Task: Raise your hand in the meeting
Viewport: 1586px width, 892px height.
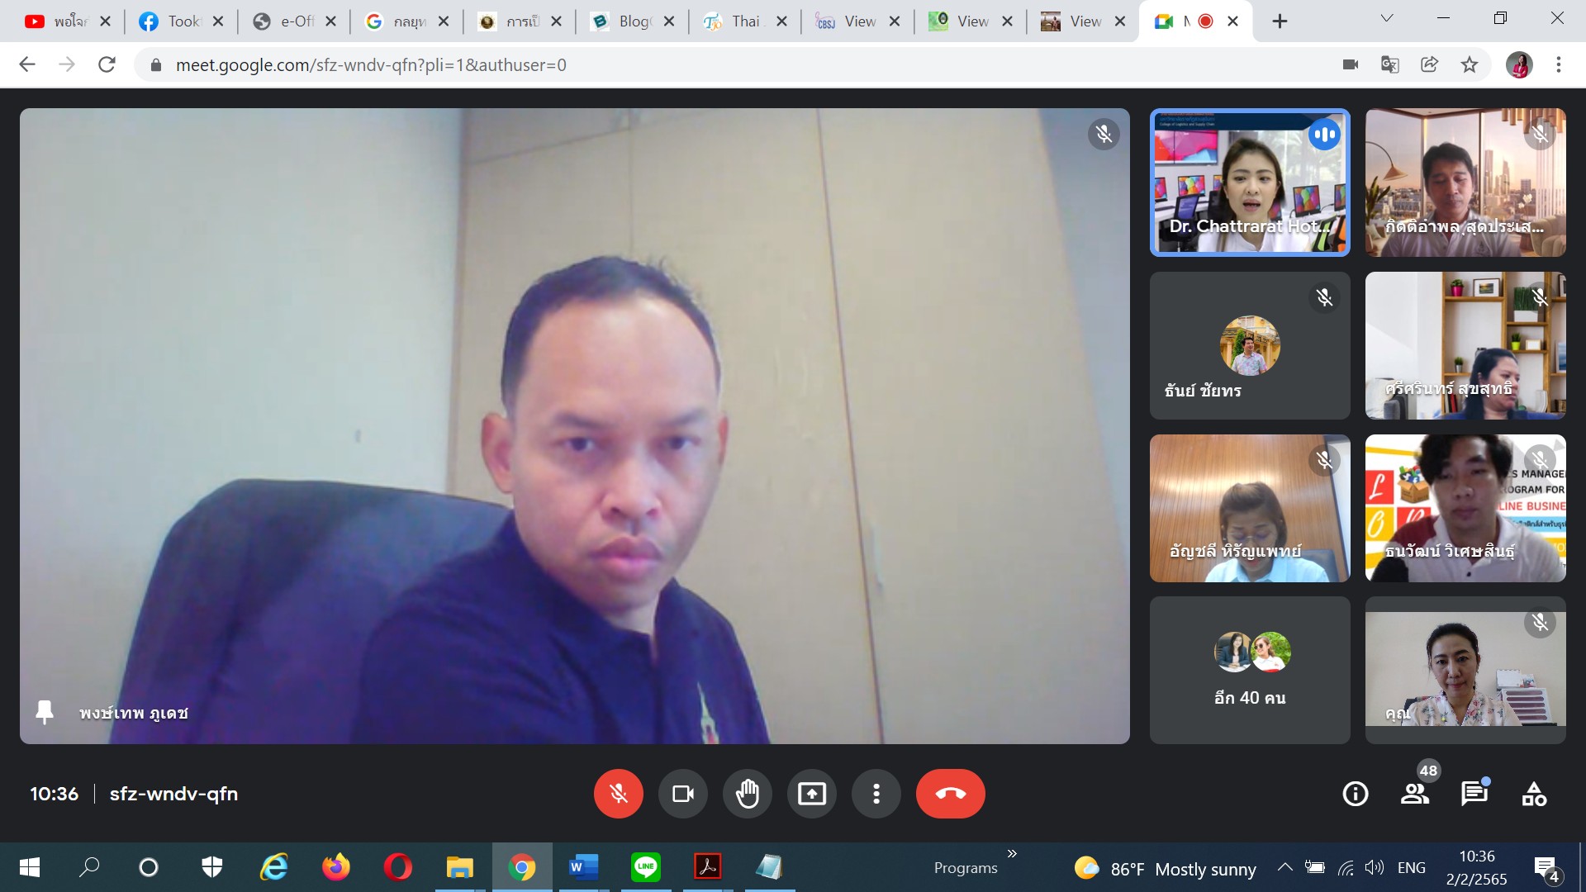Action: coord(747,794)
